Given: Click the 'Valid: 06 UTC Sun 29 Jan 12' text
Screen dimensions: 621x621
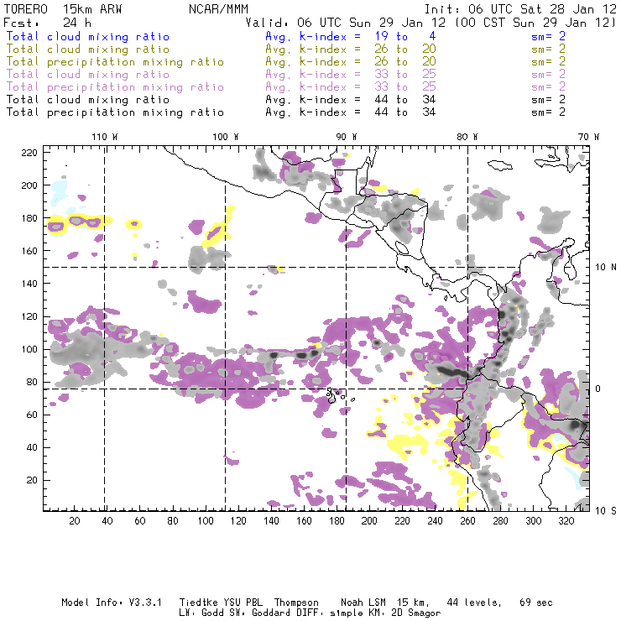Looking at the screenshot, I should [x=346, y=23].
